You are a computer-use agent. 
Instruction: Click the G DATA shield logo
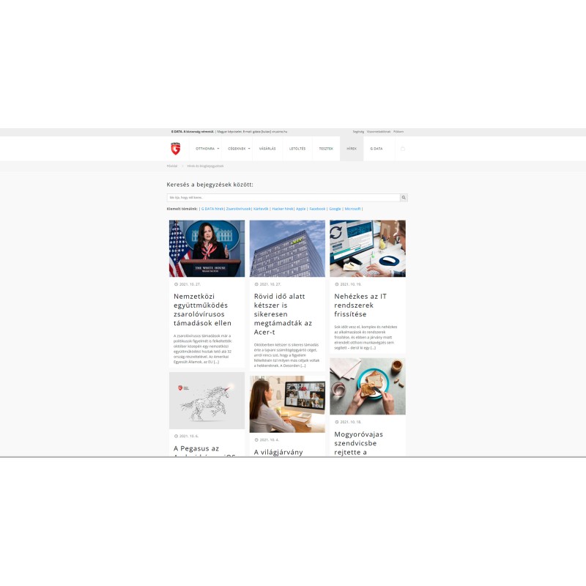tap(176, 149)
